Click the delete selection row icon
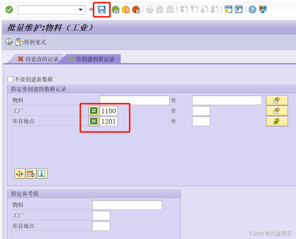Image resolution: width=296 pixels, height=239 pixels. (x=31, y=173)
